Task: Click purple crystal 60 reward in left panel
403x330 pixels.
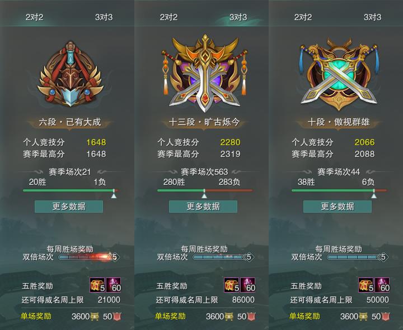Action: 113,285
